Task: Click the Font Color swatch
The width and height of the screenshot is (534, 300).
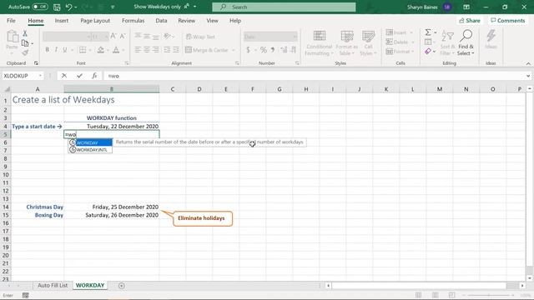Action: (116, 50)
